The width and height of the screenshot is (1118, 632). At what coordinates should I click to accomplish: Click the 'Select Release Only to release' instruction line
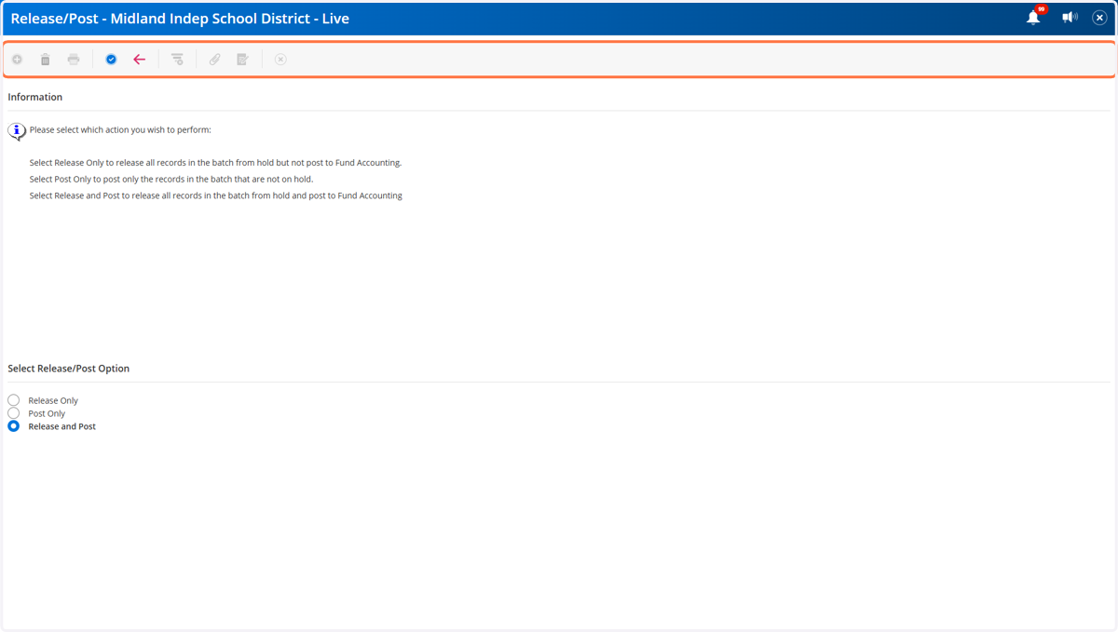pyautogui.click(x=215, y=163)
